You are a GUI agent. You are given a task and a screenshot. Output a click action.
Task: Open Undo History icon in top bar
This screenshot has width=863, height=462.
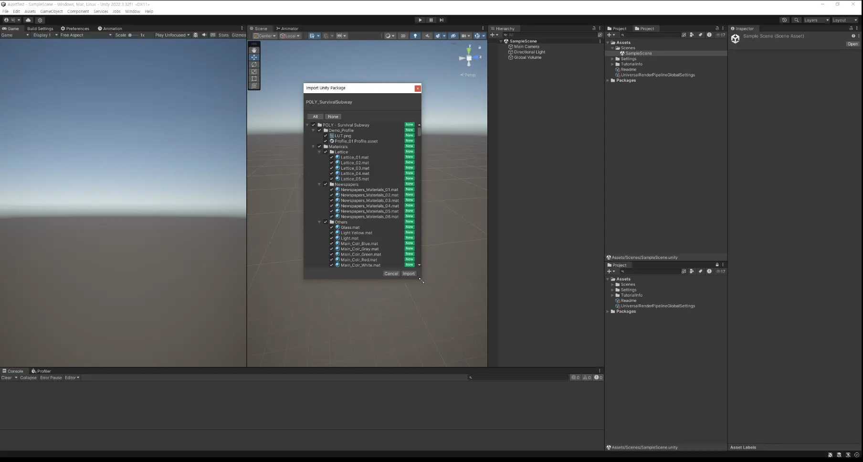[784, 20]
